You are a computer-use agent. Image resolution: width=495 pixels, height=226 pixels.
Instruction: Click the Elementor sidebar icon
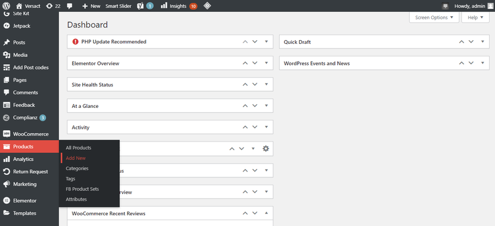click(x=7, y=200)
